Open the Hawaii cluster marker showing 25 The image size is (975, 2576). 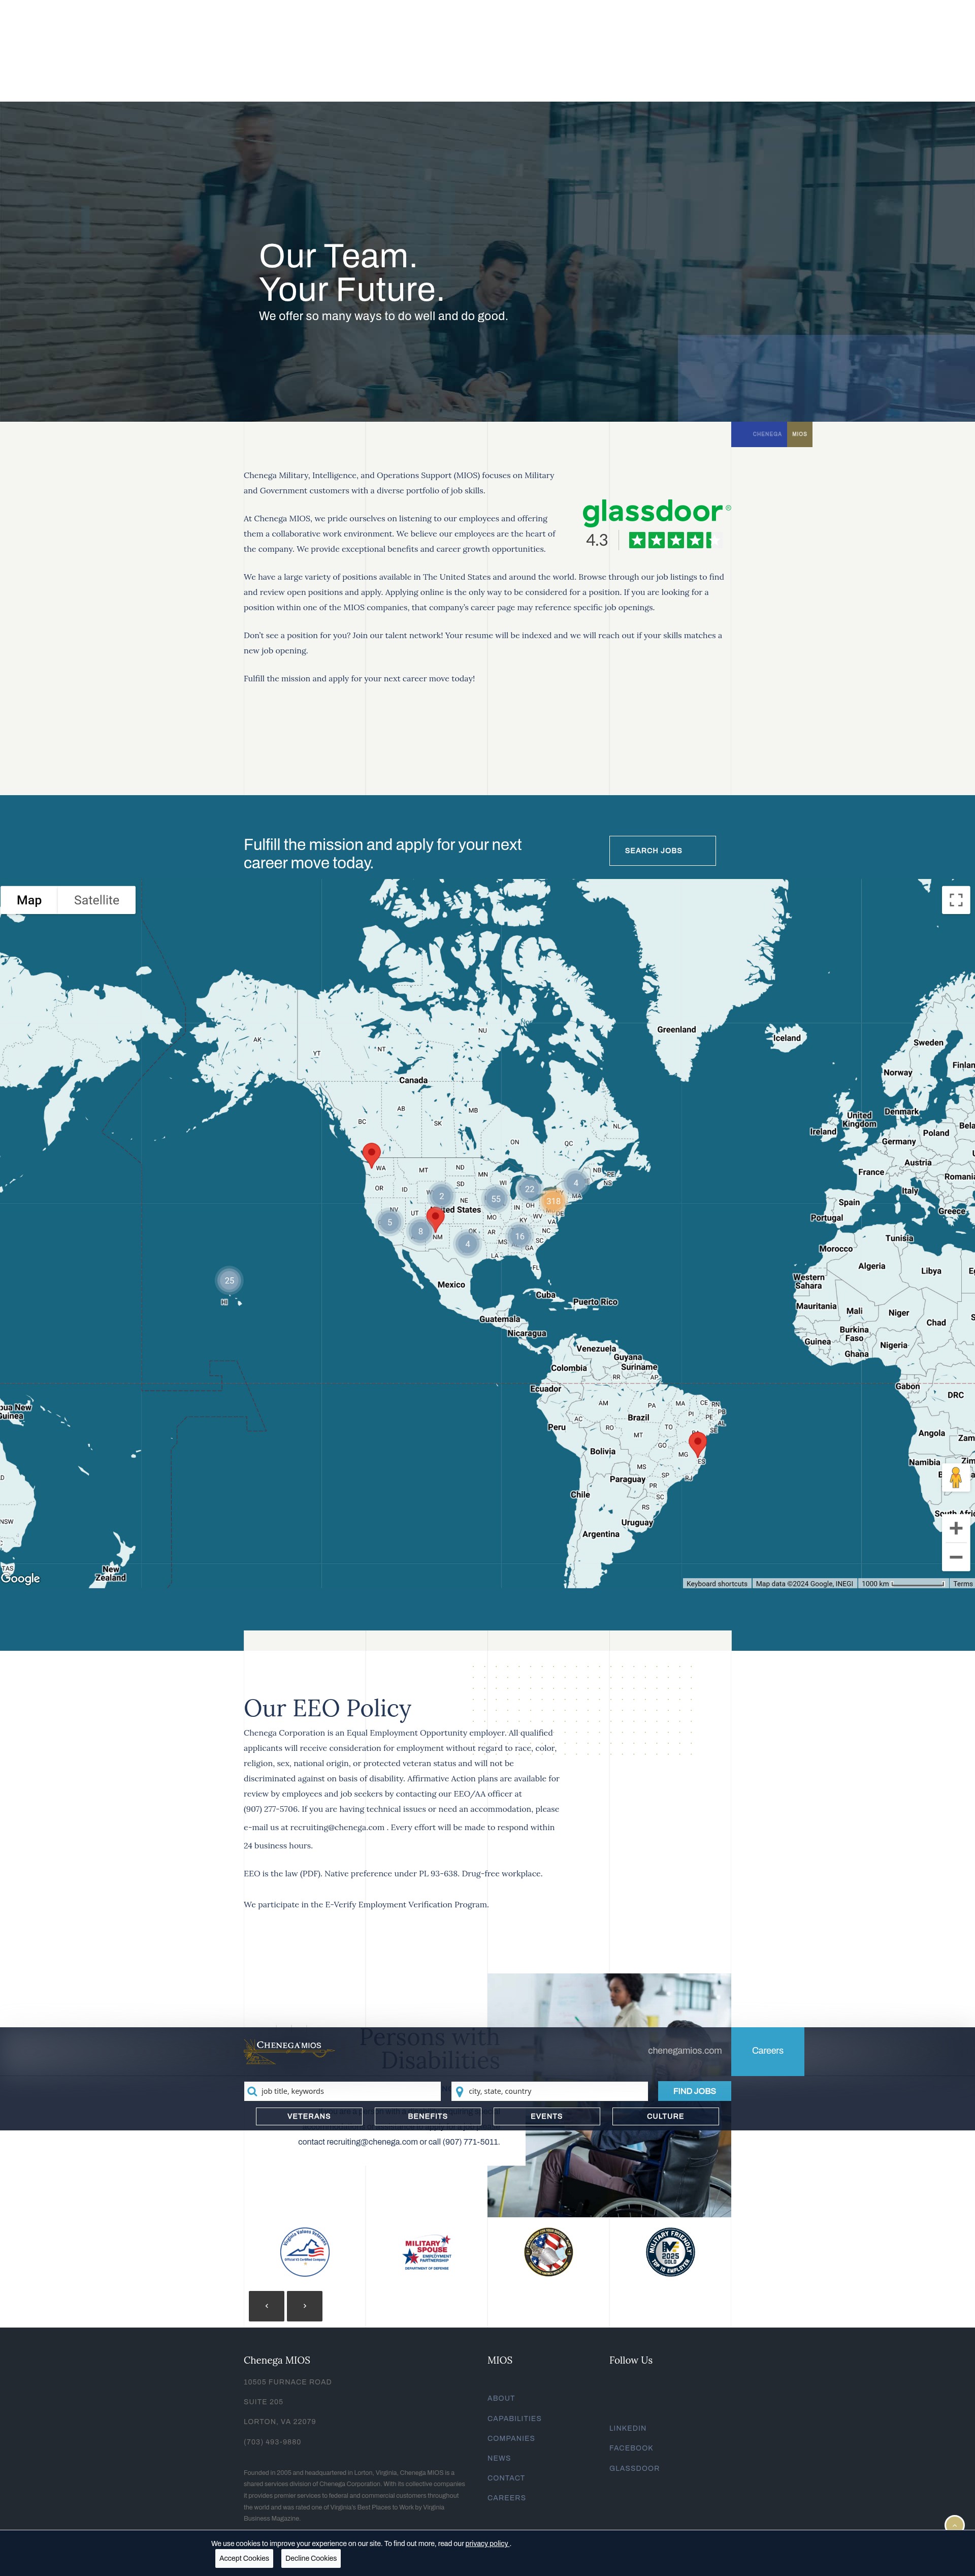(x=229, y=1280)
